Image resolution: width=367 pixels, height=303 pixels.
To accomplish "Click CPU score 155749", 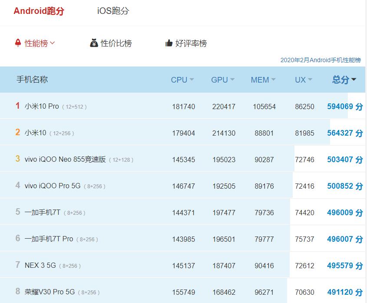I will click(183, 292).
